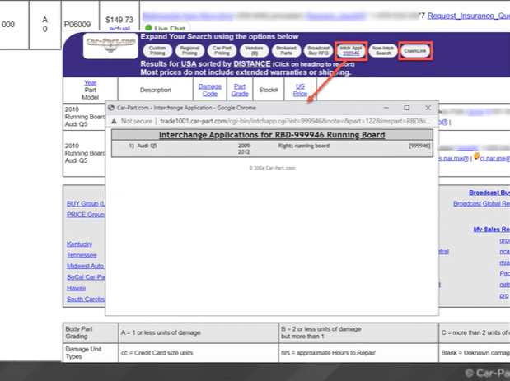Open the 'actual' price link

119,29
